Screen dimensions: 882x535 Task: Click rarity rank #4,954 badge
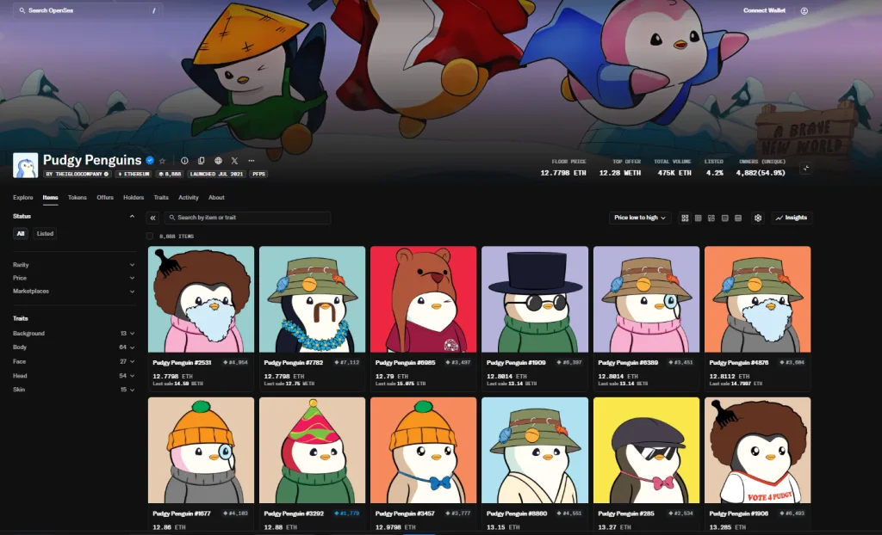235,362
